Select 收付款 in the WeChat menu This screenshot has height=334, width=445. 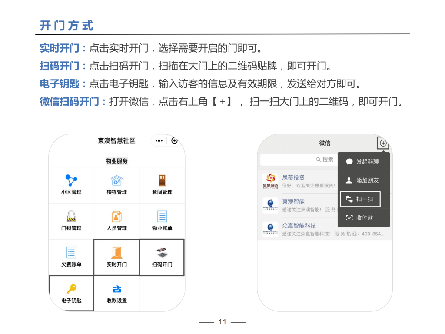[x=364, y=218]
